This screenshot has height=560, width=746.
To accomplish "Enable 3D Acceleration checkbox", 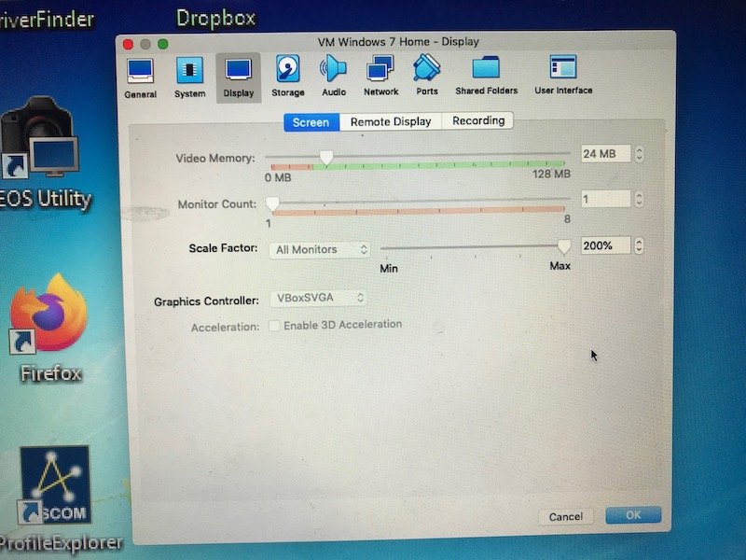I will coord(274,326).
